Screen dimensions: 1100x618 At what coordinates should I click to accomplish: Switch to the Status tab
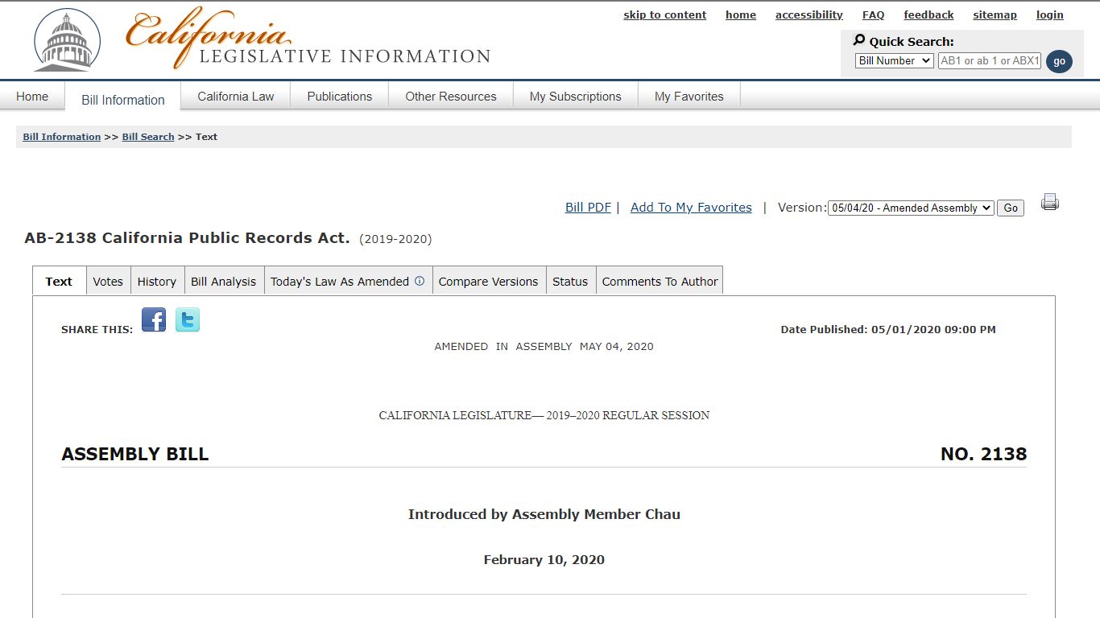[570, 281]
